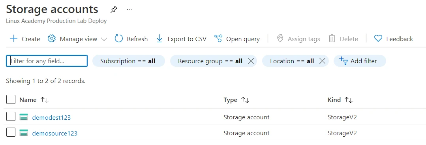This screenshot has width=426, height=145.
Task: Click the Feedback heart icon
Action: [x=378, y=39]
